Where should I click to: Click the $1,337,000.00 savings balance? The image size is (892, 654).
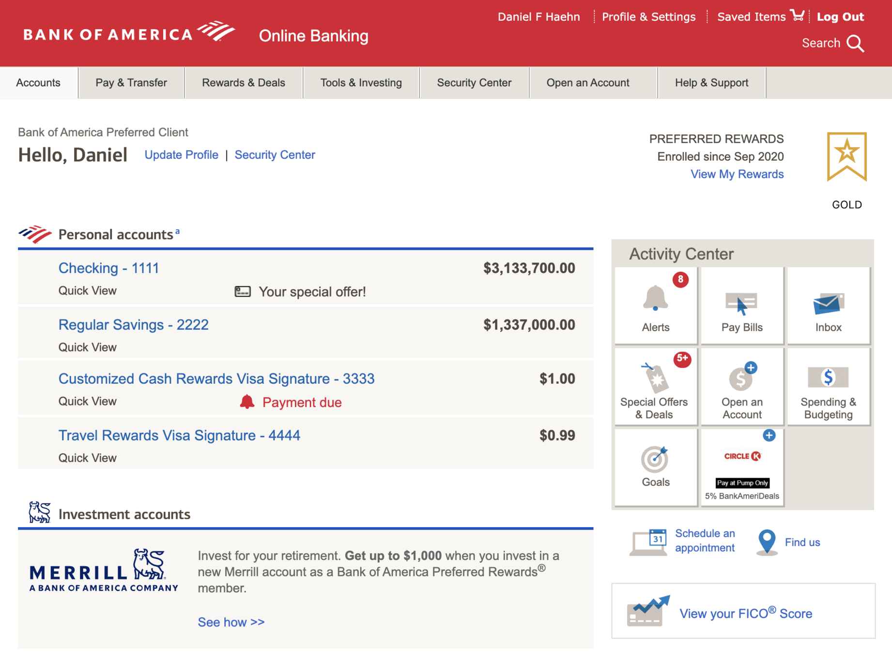point(529,325)
